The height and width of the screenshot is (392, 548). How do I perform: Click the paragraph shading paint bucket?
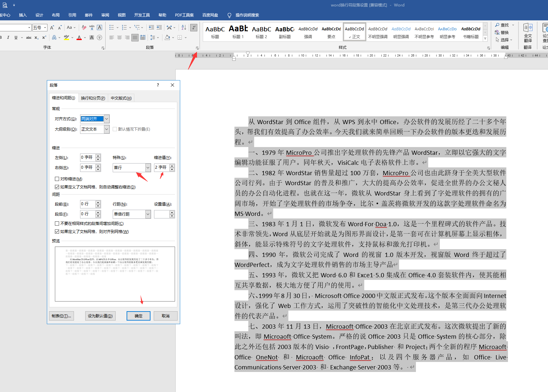(167, 37)
